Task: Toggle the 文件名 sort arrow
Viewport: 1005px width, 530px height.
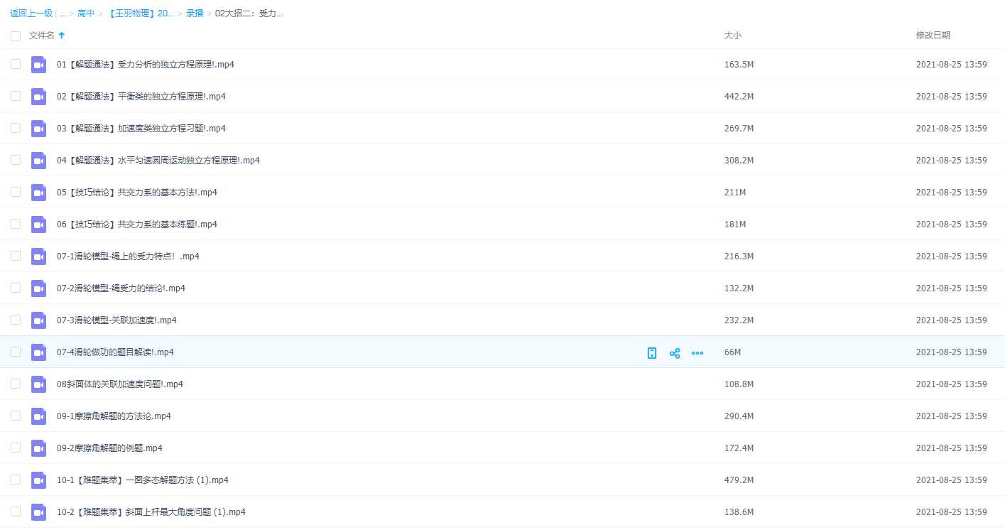Action: point(62,36)
